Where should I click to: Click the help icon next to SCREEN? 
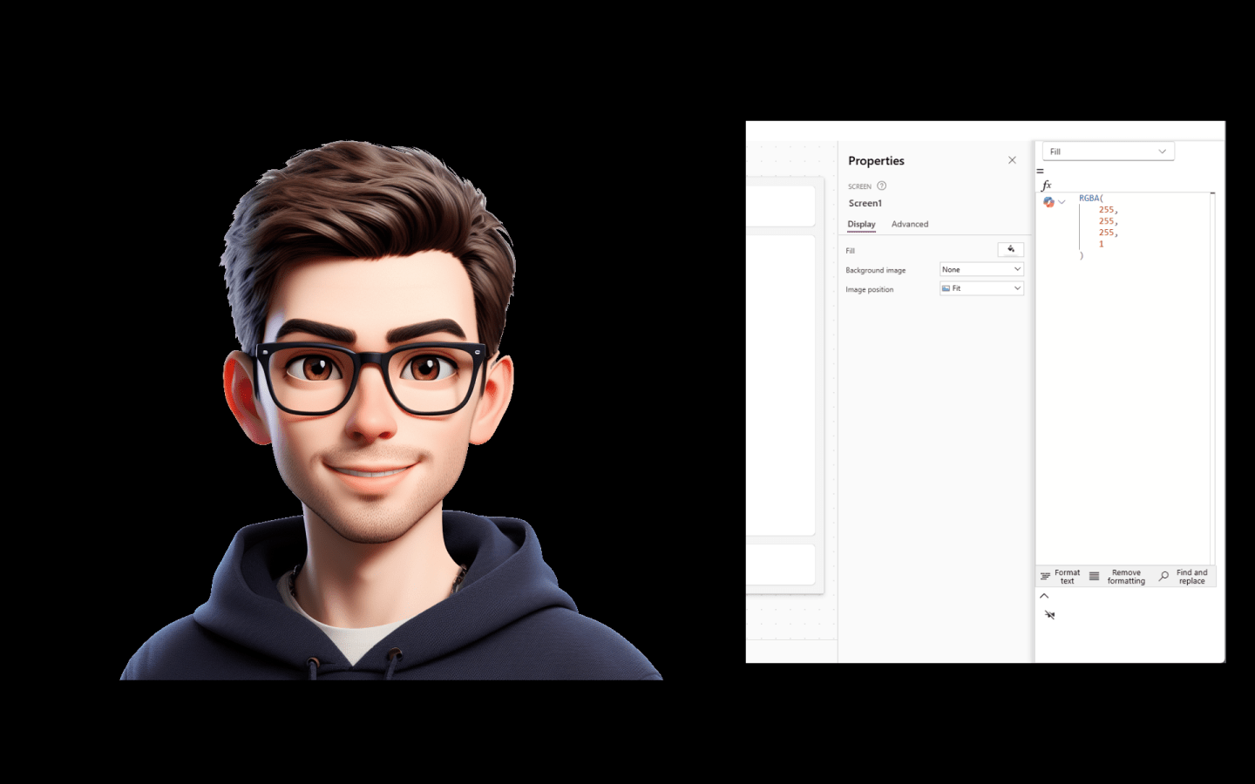pyautogui.click(x=882, y=186)
